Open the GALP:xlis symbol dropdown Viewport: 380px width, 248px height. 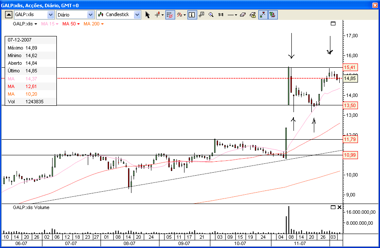(x=50, y=15)
